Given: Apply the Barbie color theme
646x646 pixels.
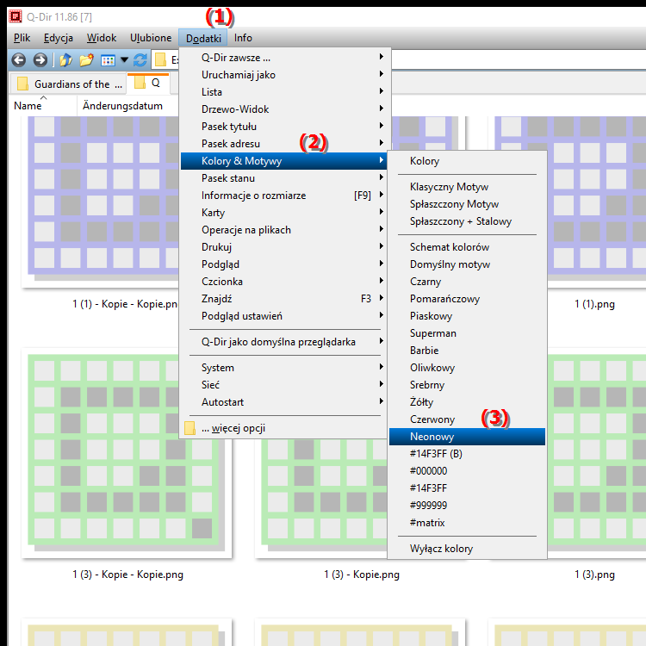Looking at the screenshot, I should (x=467, y=351).
